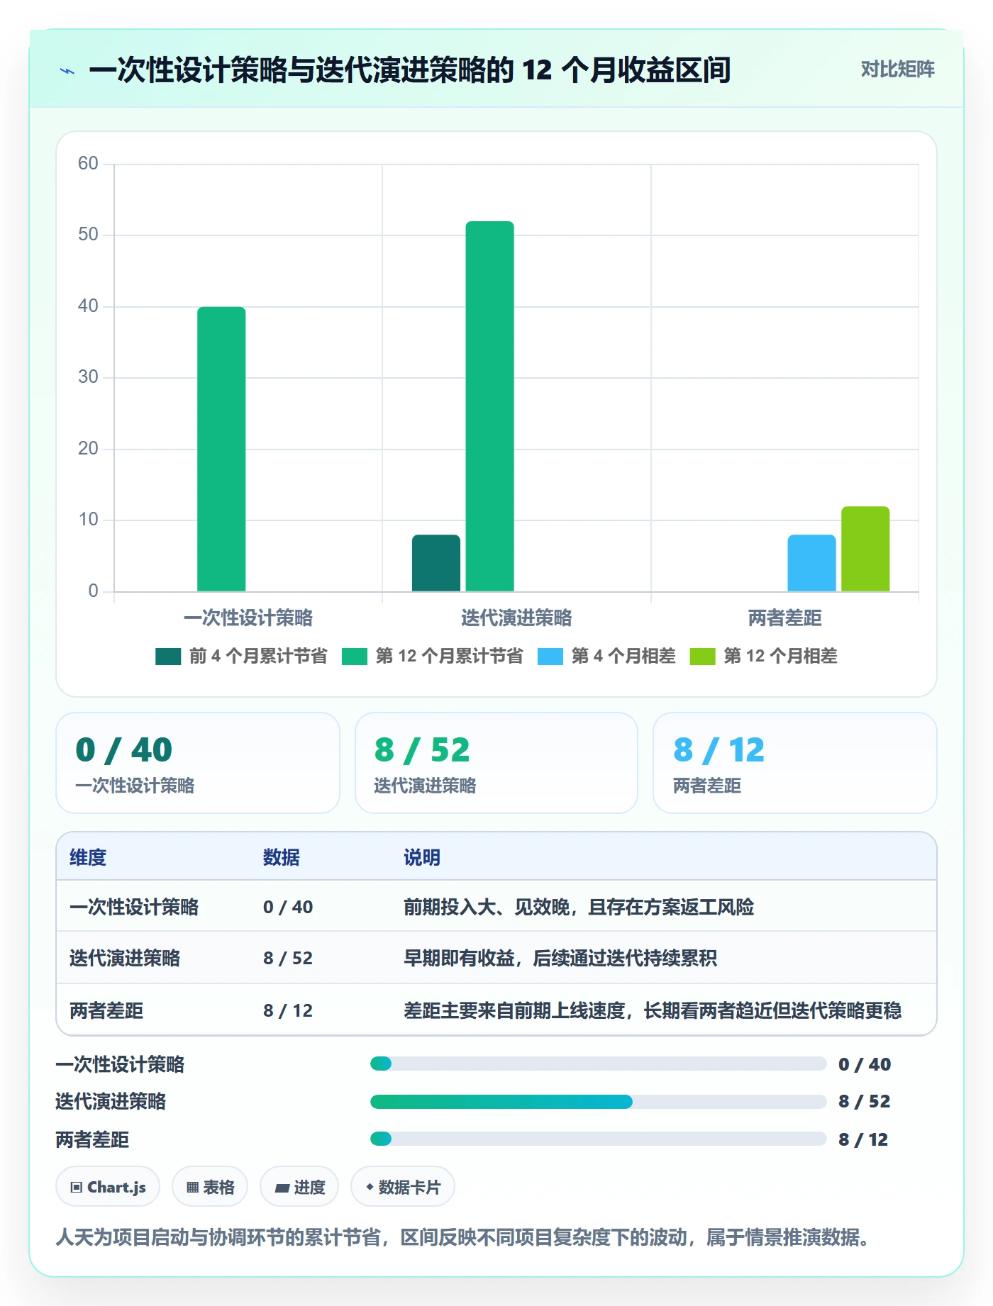Click the tall green 迭代演进策略 bar at 52
The image size is (993, 1306).
[x=490, y=406]
